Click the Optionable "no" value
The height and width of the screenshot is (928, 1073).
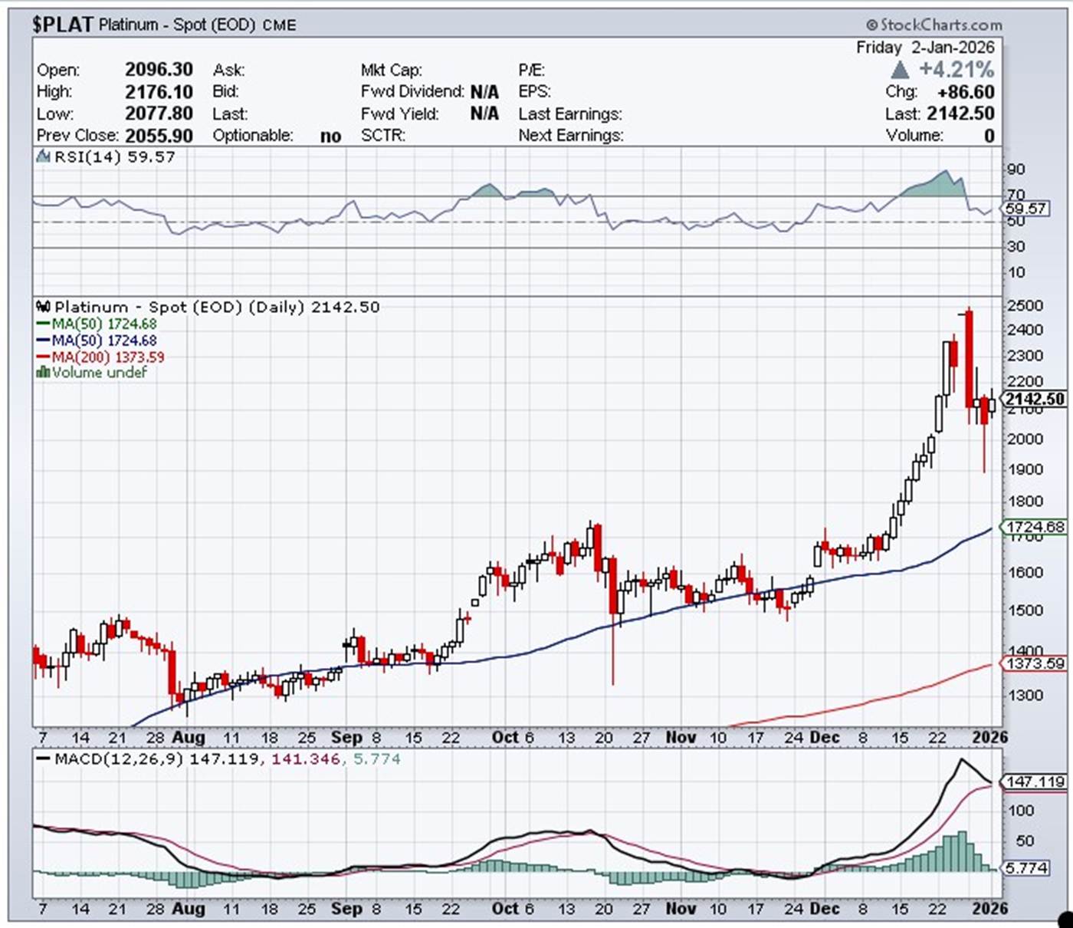(x=330, y=136)
